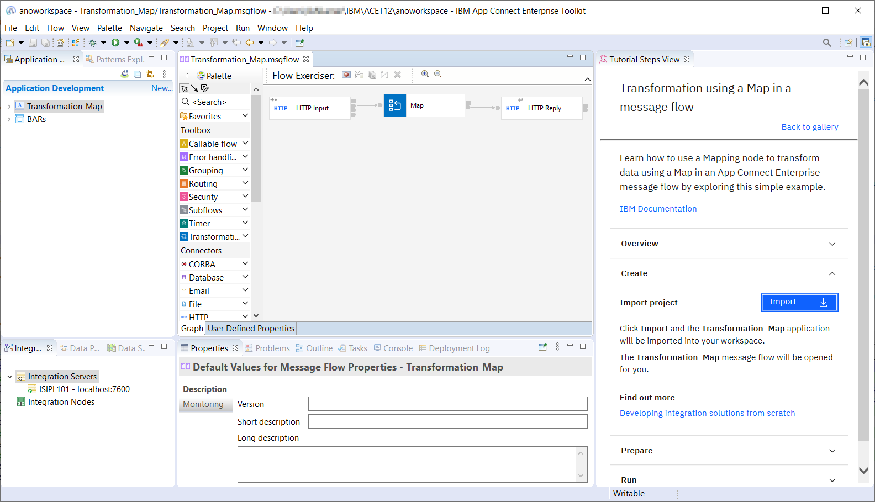
Task: Open Developing integration solutions from scratch link
Action: (x=707, y=413)
